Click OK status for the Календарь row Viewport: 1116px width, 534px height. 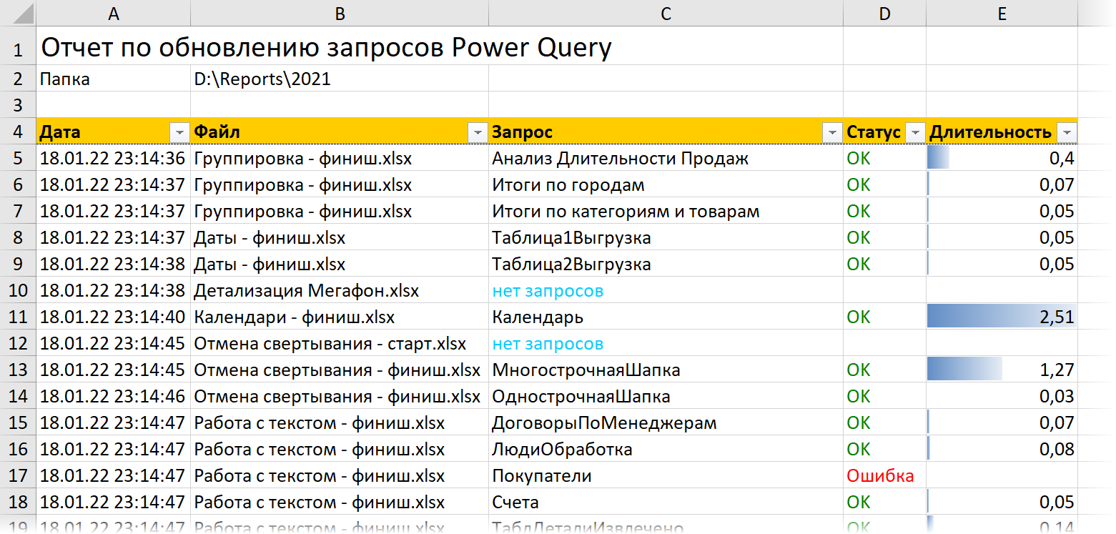pyautogui.click(x=884, y=317)
